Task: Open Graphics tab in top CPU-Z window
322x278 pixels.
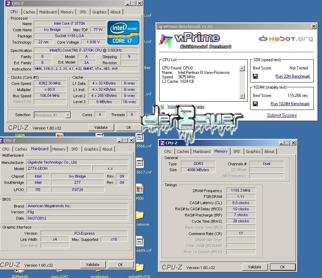Action: pos(99,12)
